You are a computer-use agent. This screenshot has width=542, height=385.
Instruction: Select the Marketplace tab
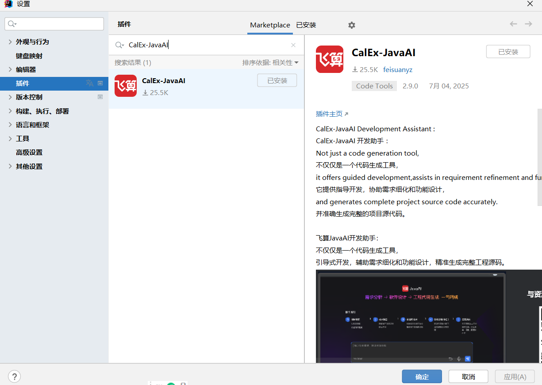[x=270, y=25]
